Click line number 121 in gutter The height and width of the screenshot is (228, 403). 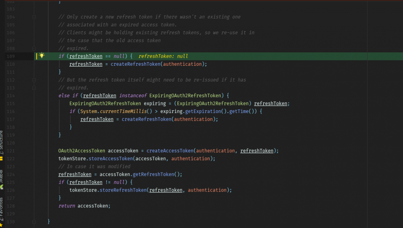[x=11, y=151]
